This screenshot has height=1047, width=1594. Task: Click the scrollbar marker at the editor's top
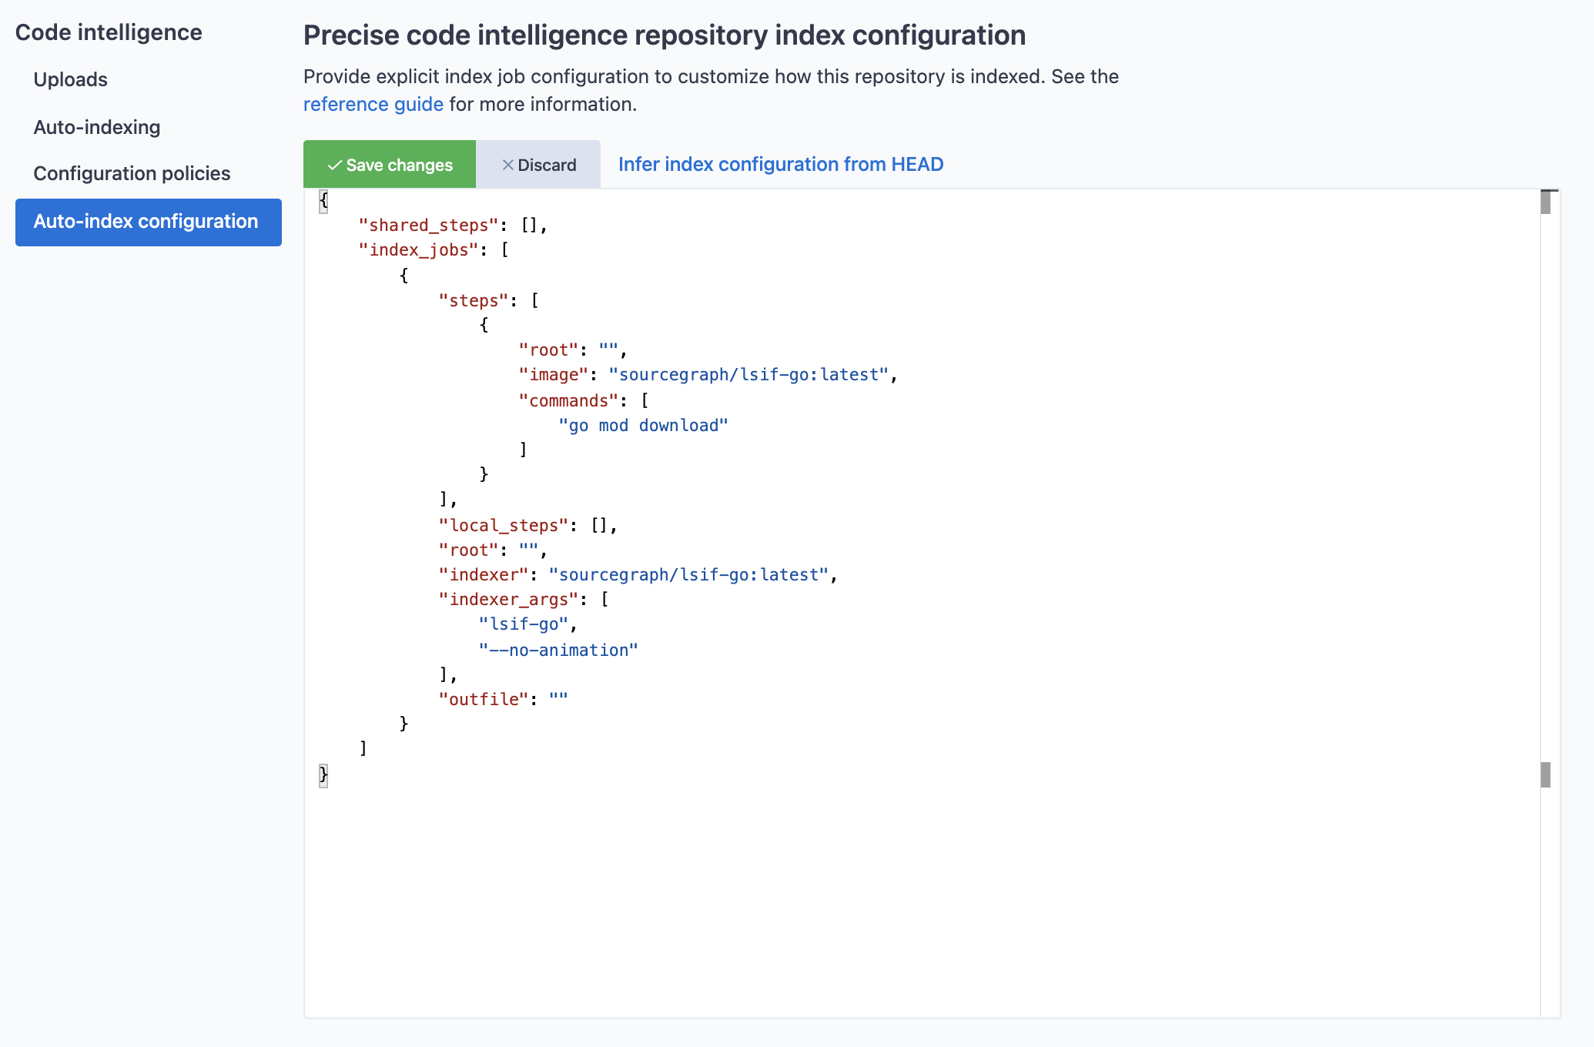pyautogui.click(x=1545, y=202)
